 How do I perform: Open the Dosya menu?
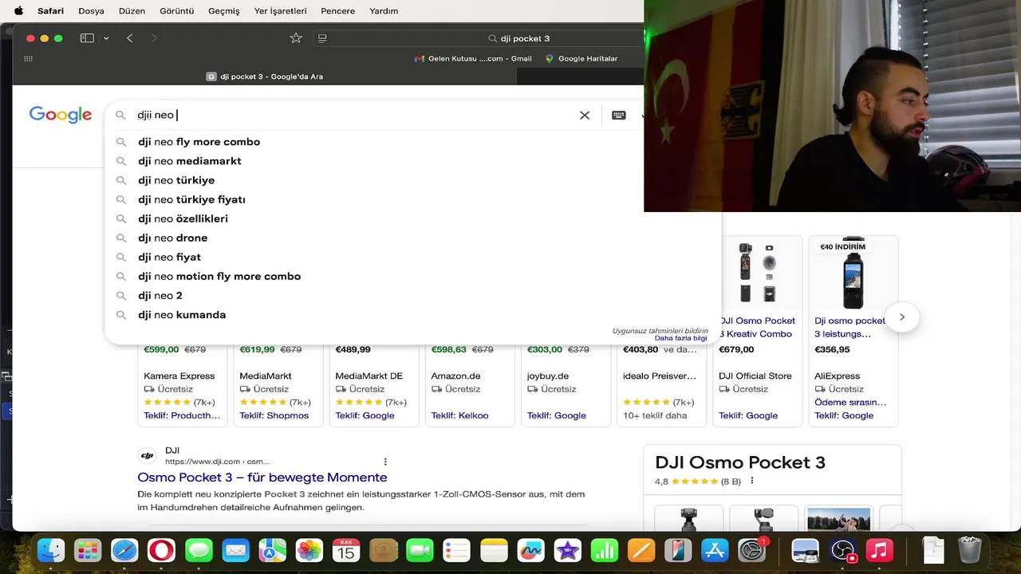point(92,11)
